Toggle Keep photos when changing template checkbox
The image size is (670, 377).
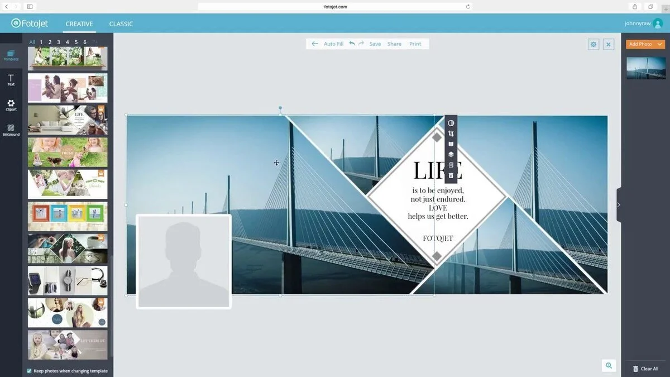coord(30,371)
